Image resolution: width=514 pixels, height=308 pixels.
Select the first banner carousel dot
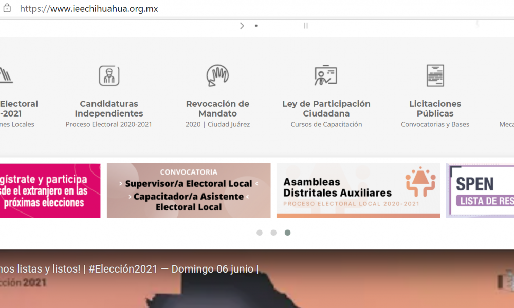click(x=260, y=233)
